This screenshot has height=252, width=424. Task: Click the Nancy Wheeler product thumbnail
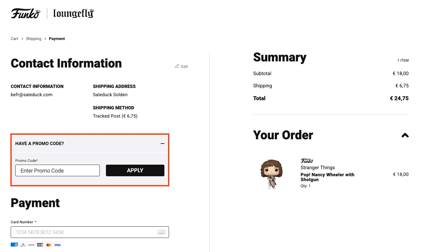pos(271,173)
